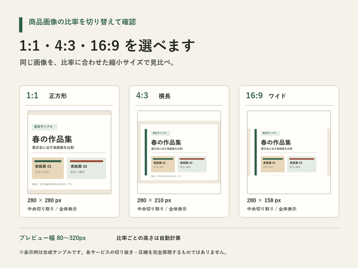Click the 4:3 ratio label
Viewport: 358px width, 268px height.
142,96
